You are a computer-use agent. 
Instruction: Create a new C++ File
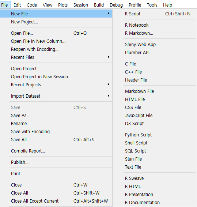pos(155,72)
